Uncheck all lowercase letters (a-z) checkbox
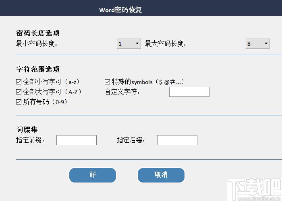The height and width of the screenshot is (201, 282). coord(19,82)
